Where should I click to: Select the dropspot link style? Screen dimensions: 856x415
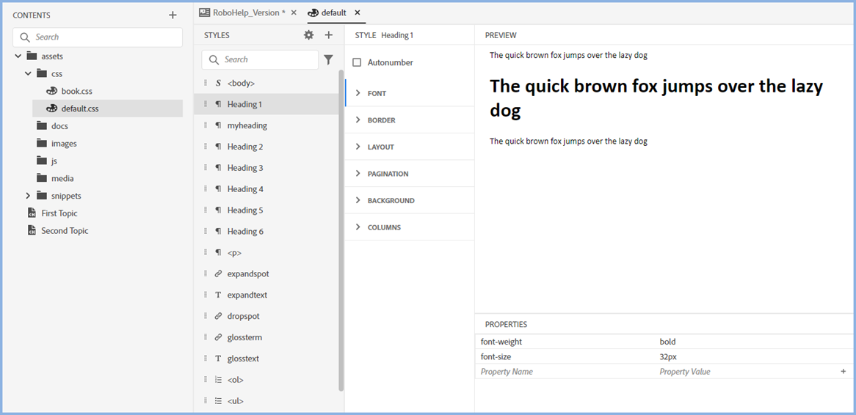click(x=243, y=316)
